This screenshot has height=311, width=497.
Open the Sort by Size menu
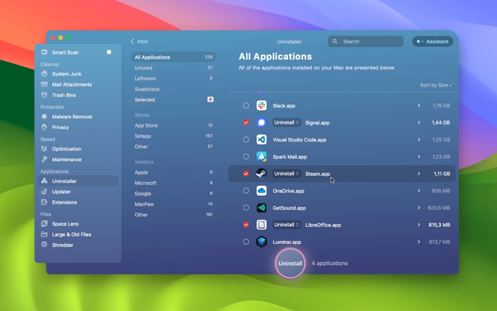pos(435,85)
